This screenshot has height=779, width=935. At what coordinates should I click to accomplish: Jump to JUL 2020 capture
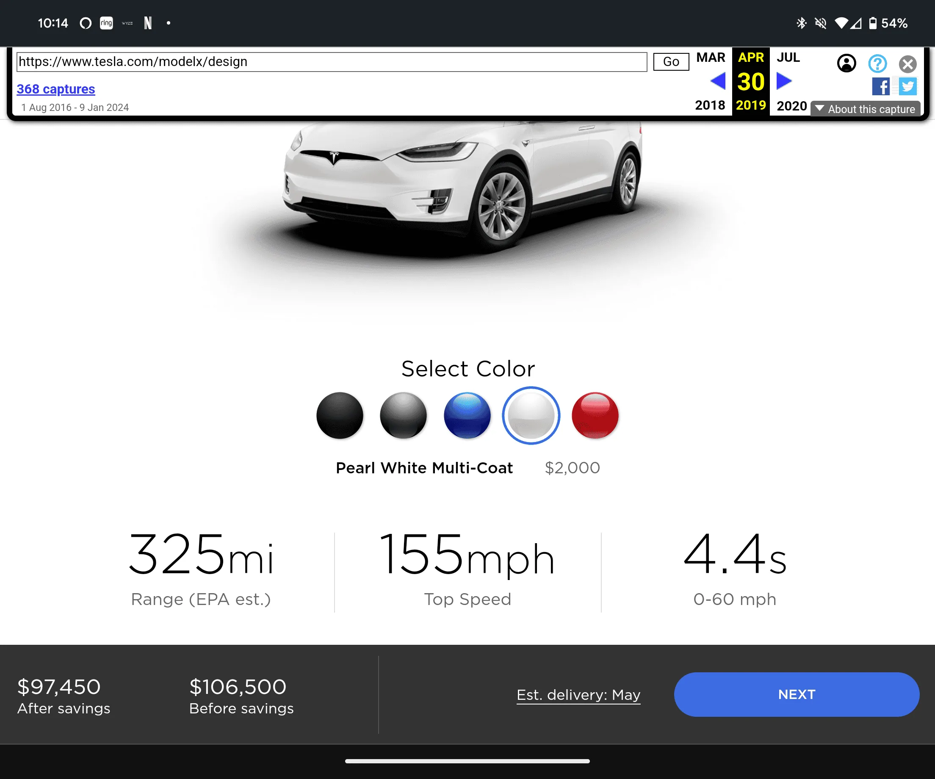791,81
